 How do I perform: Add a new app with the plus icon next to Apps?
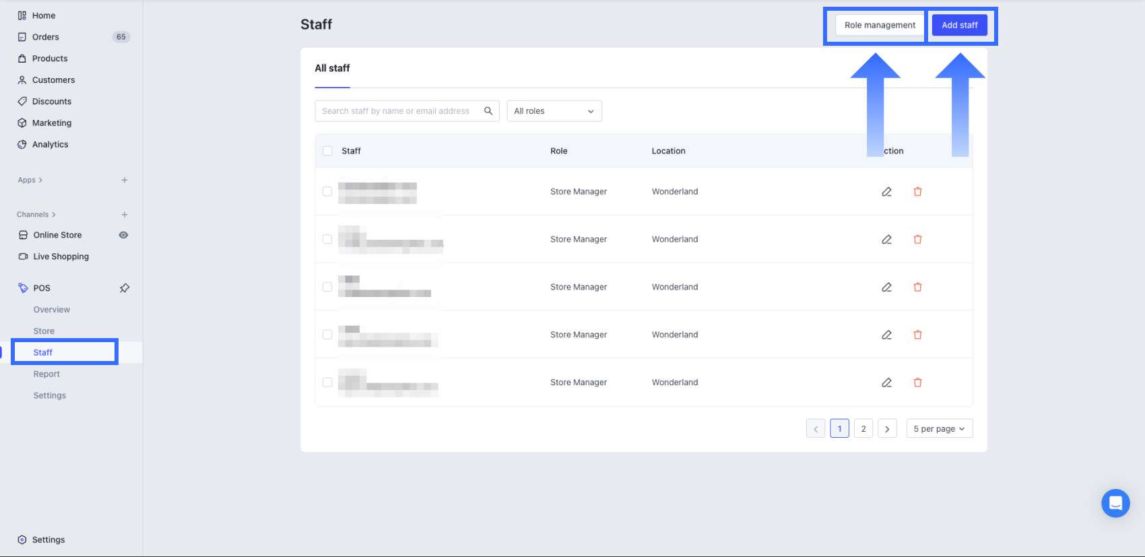125,181
